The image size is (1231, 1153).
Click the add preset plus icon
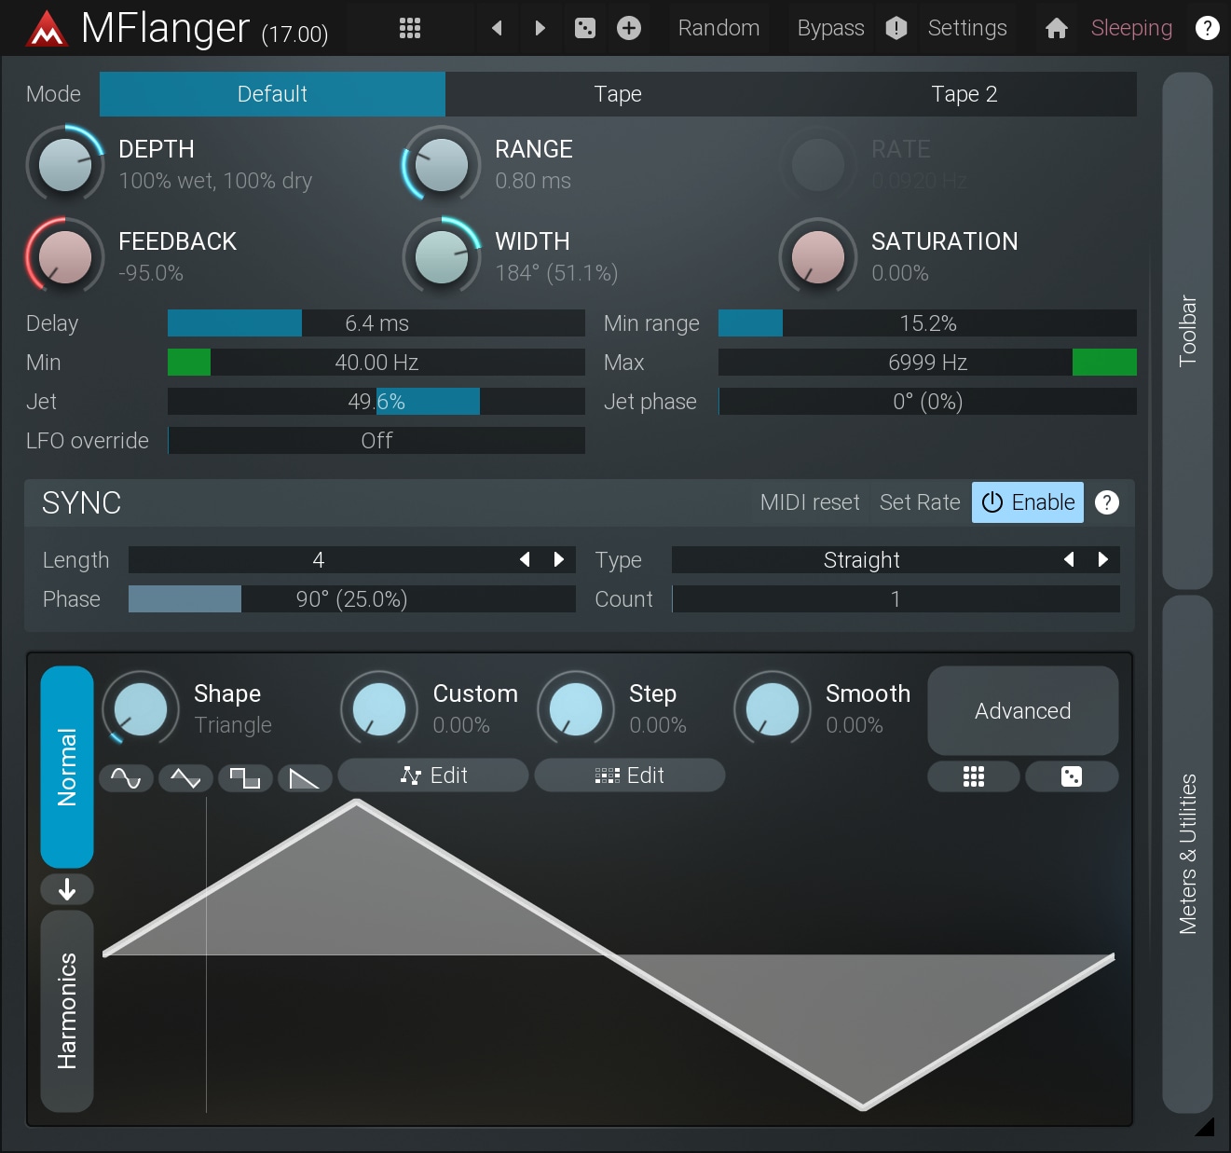click(x=629, y=28)
